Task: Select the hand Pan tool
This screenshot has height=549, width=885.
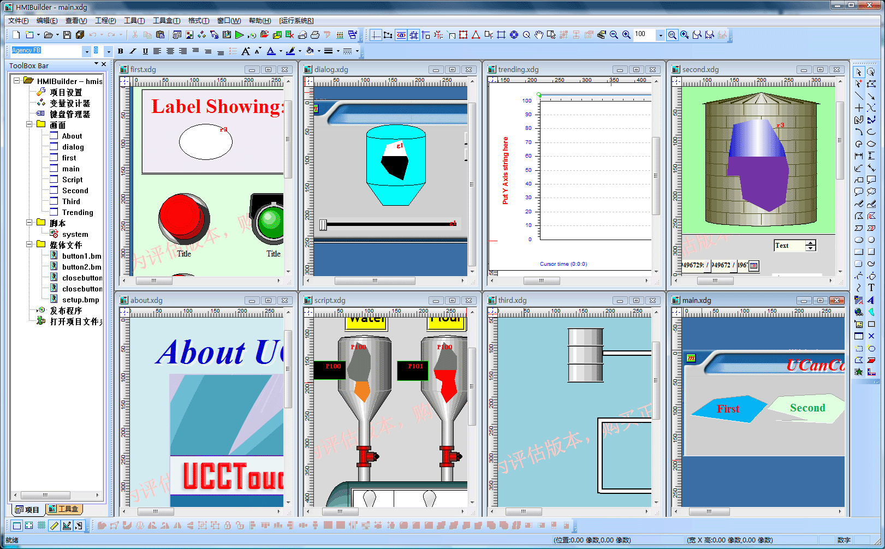Action: tap(539, 35)
